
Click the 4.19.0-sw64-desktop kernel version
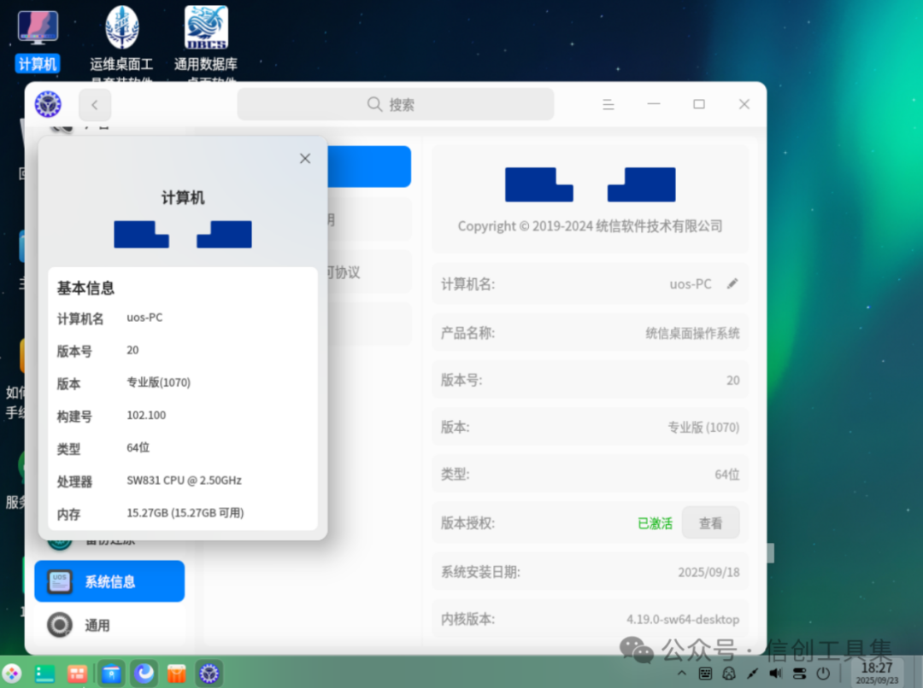683,619
